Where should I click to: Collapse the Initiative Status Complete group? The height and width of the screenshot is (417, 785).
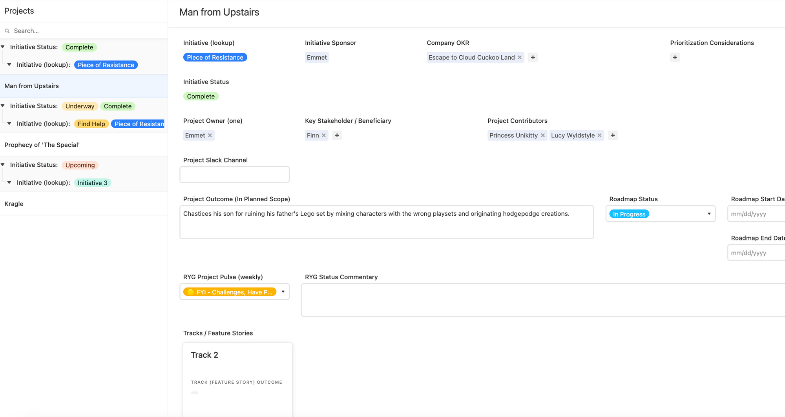click(3, 47)
